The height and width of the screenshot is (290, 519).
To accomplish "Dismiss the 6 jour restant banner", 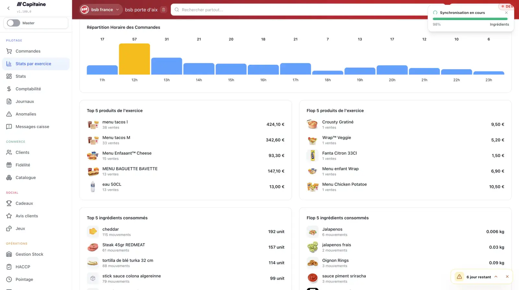I will (507, 277).
